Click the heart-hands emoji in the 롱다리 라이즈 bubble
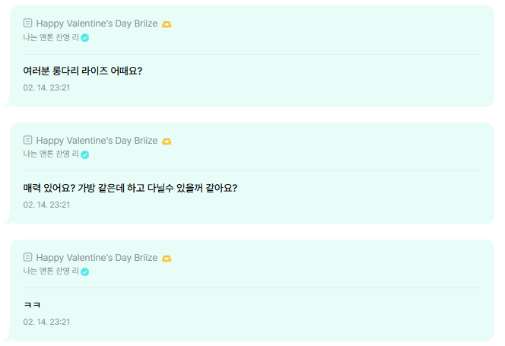This screenshot has width=505, height=346. coord(167,24)
